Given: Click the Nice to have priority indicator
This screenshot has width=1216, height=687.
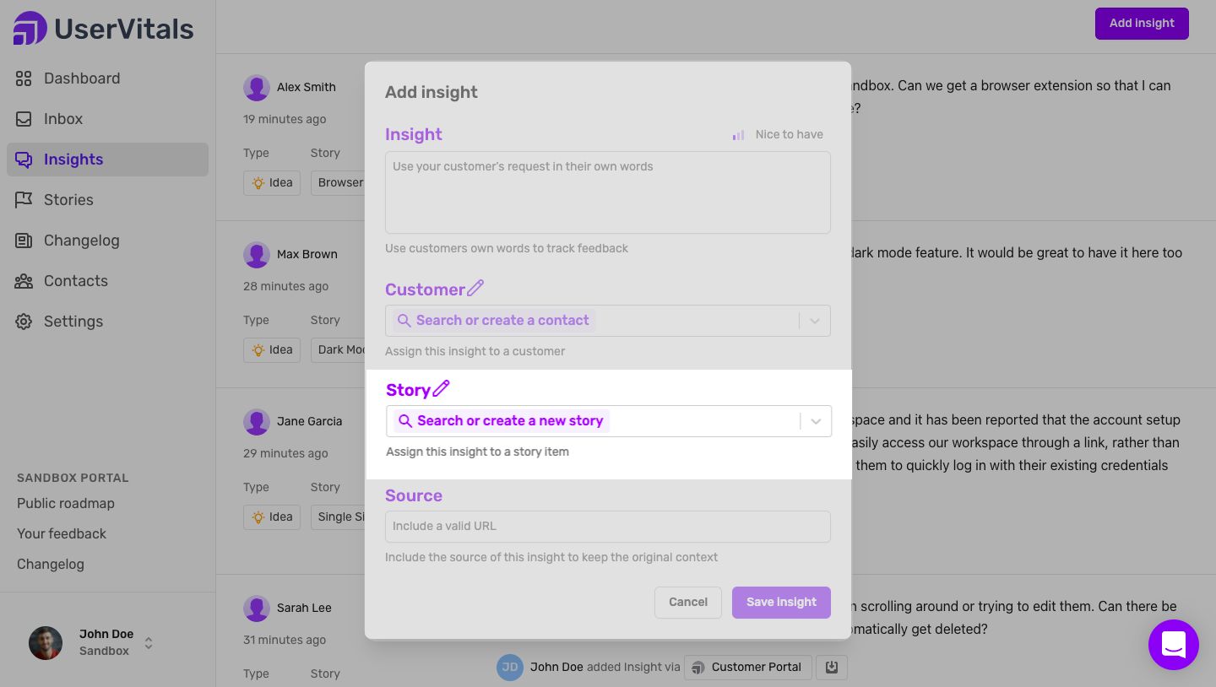Looking at the screenshot, I should (x=778, y=134).
